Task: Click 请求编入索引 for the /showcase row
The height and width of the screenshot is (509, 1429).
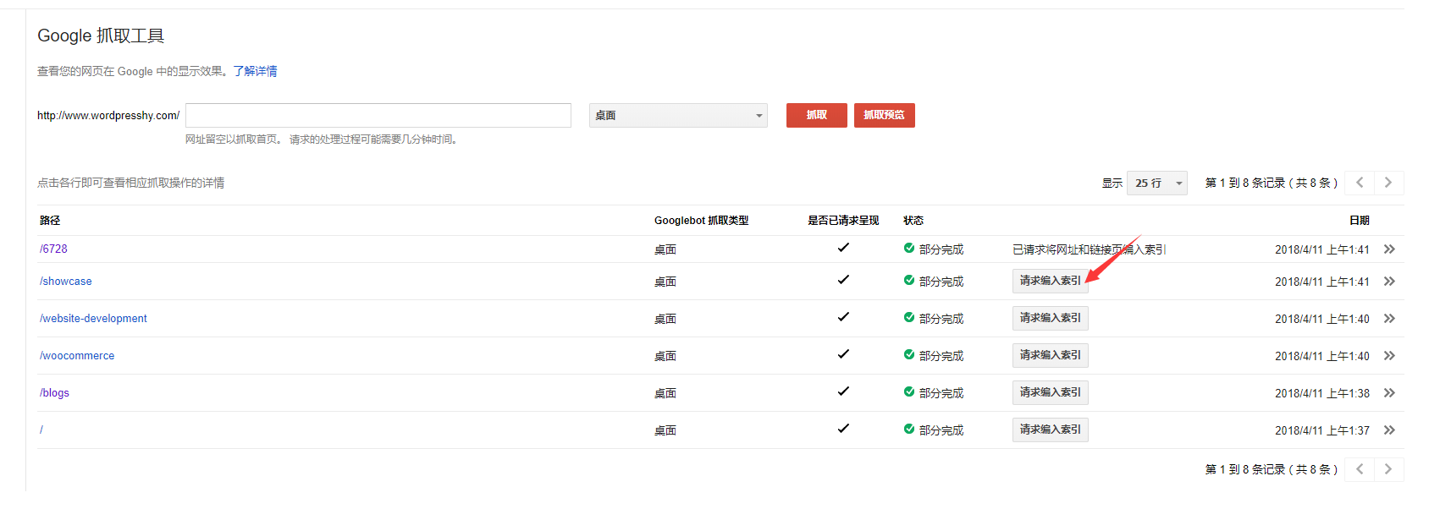Action: [x=1050, y=282]
